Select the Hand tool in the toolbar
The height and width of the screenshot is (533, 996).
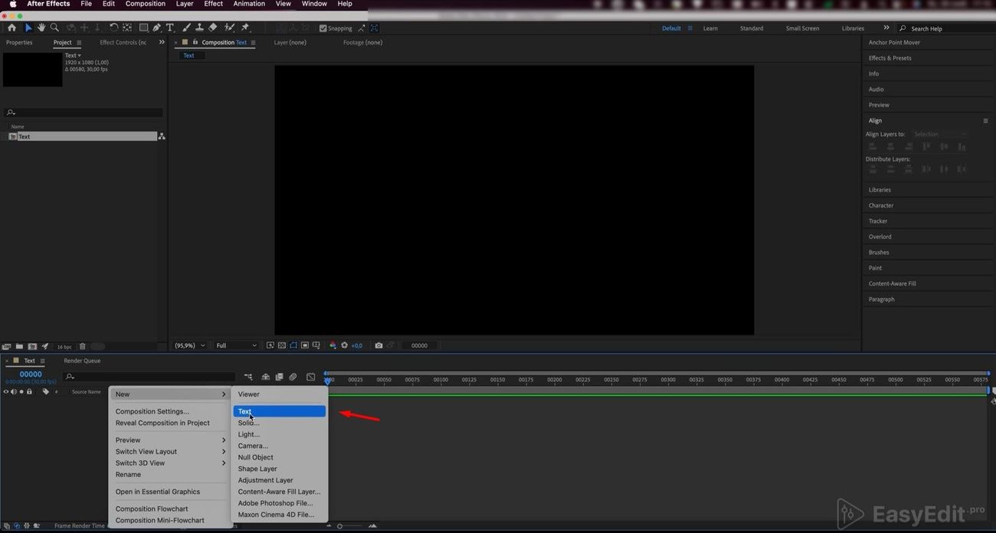pyautogui.click(x=41, y=28)
